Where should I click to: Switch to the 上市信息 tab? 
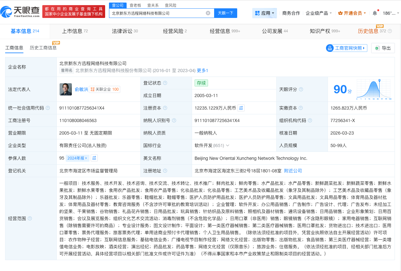click(x=75, y=31)
